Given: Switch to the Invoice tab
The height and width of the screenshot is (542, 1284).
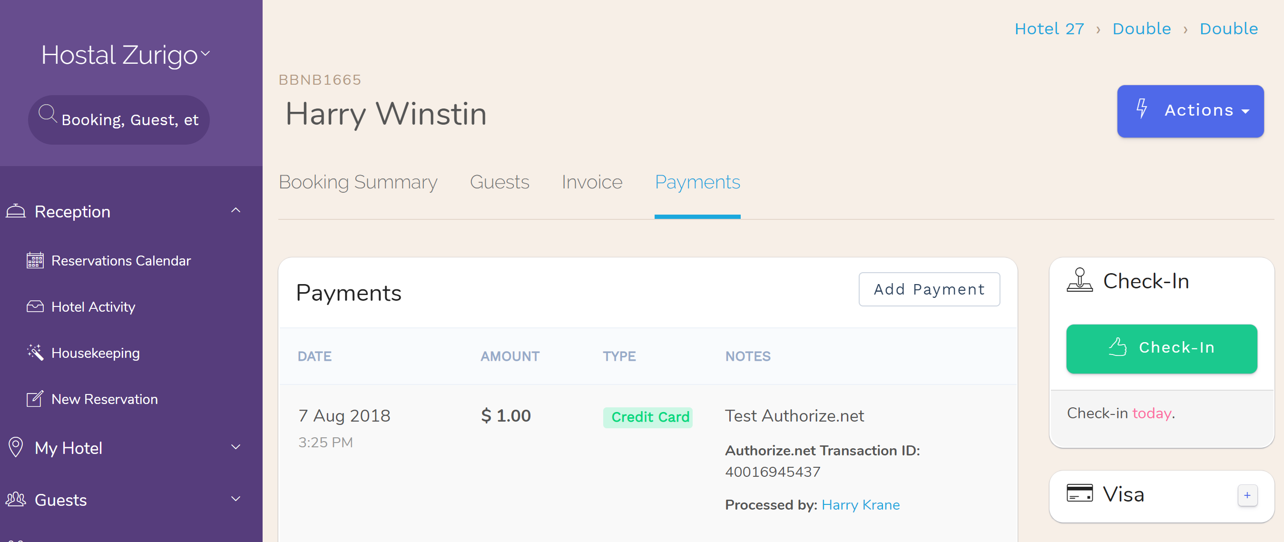Looking at the screenshot, I should click(592, 182).
